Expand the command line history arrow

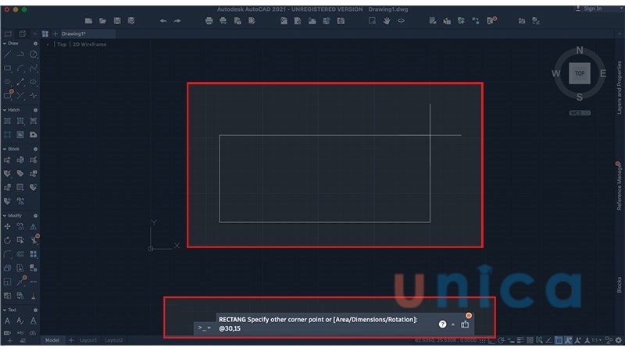tap(453, 324)
